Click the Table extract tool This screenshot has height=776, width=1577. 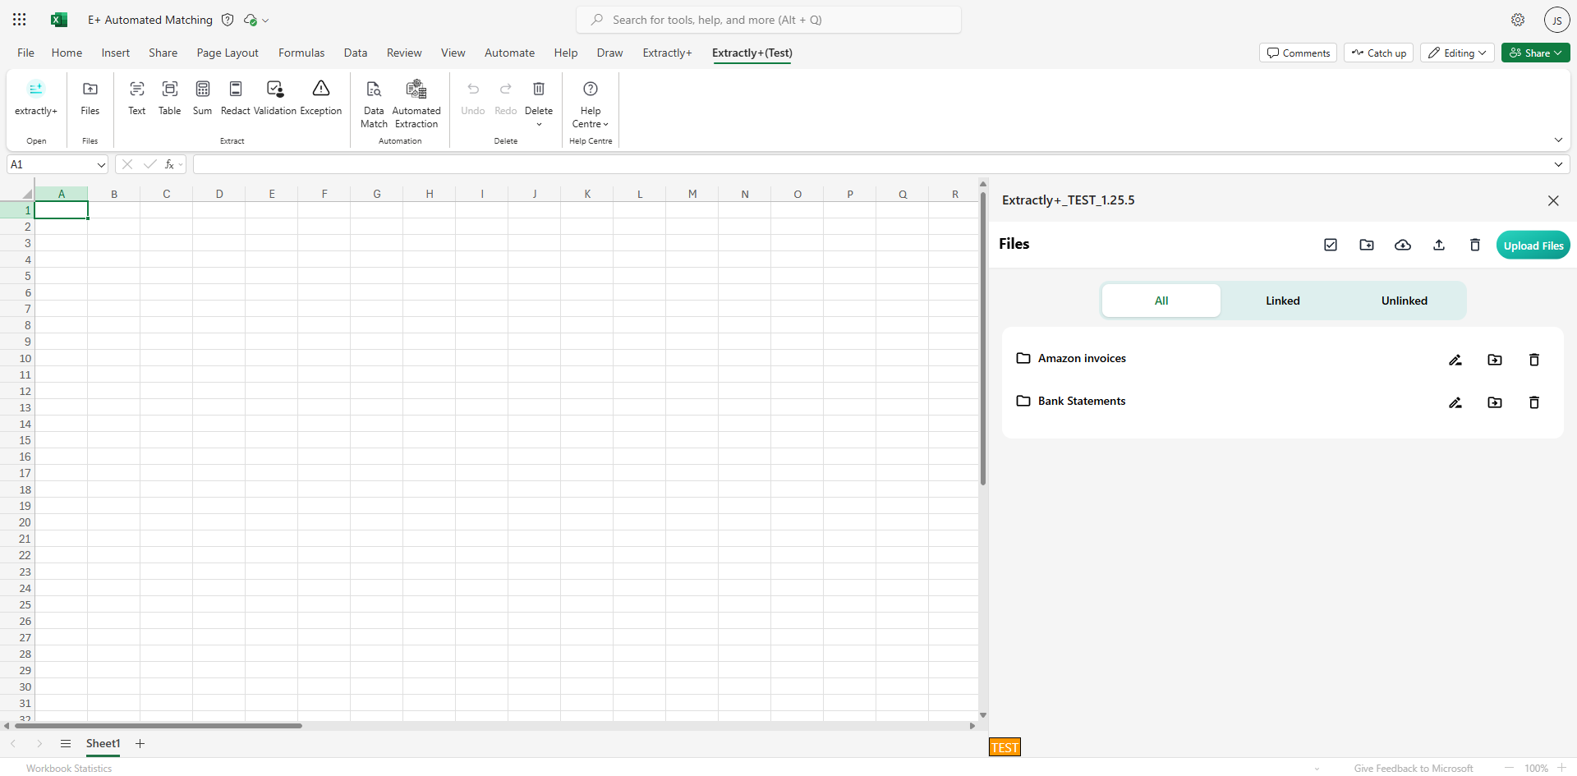click(x=169, y=98)
